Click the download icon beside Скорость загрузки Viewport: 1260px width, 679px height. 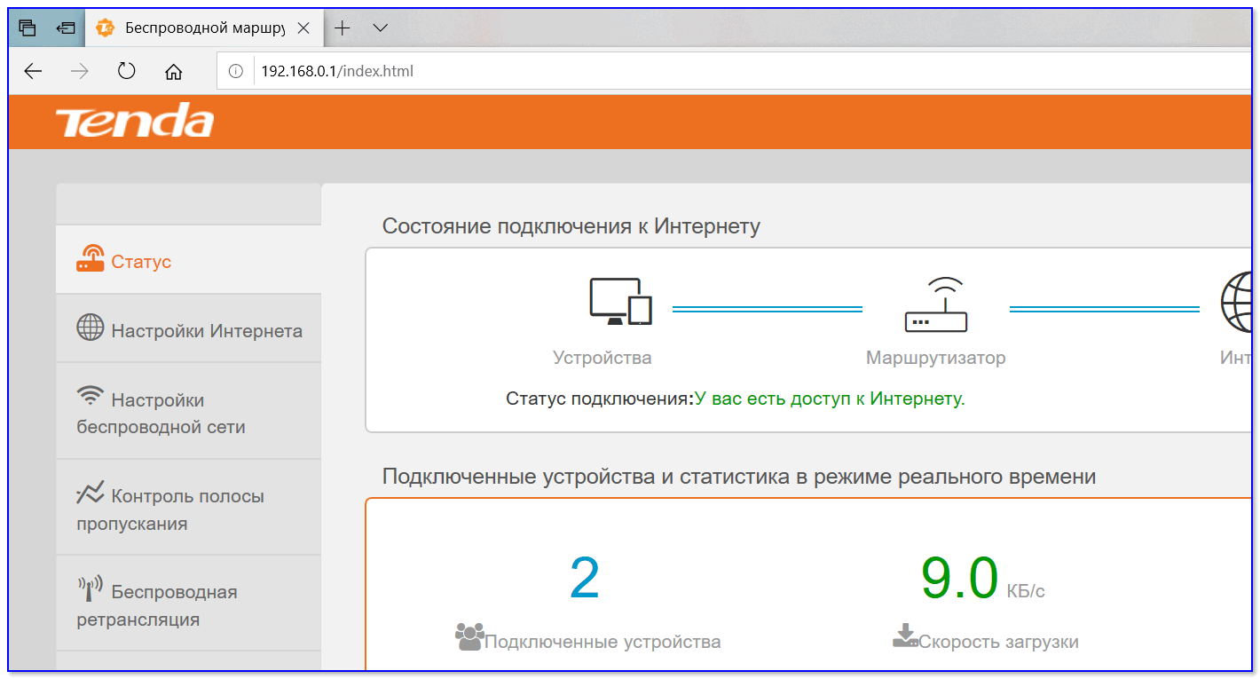tap(905, 636)
